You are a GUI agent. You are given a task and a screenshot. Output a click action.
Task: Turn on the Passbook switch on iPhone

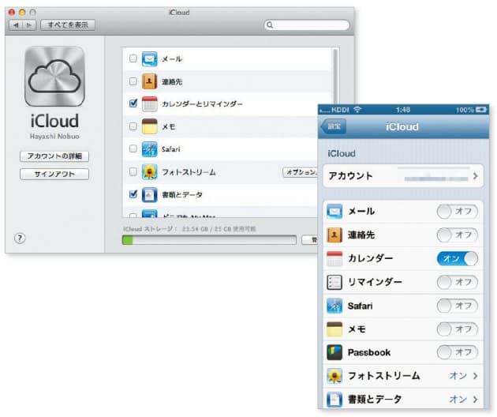click(x=457, y=352)
